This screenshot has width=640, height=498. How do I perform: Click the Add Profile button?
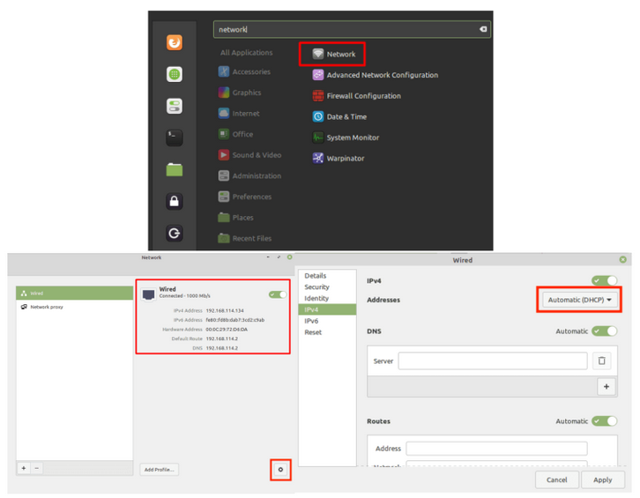click(x=160, y=470)
